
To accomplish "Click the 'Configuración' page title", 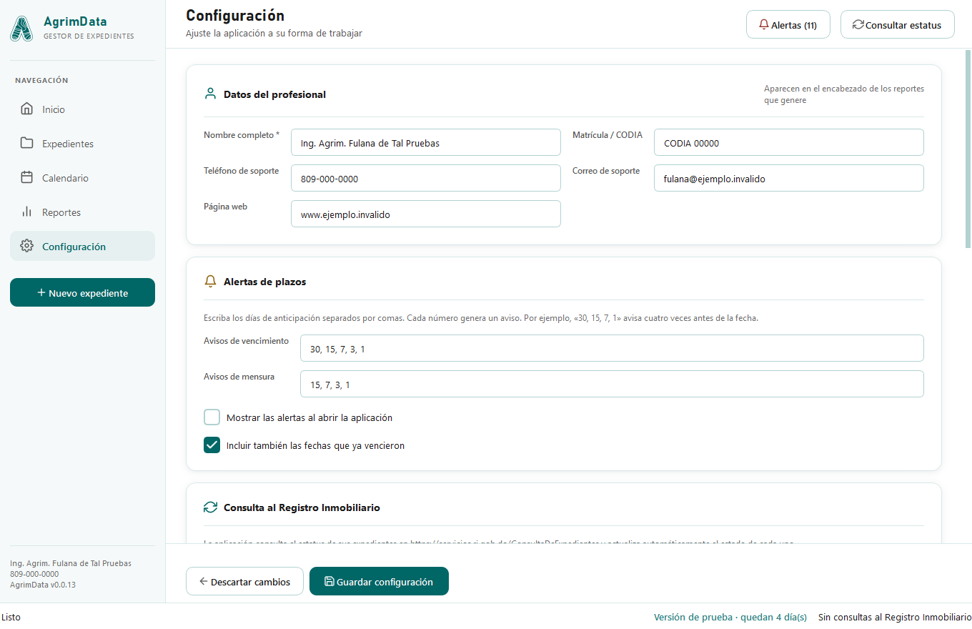I will (x=235, y=16).
